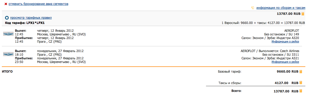
Task: Click the red X cancel booking icon
Action: (x=6, y=4)
